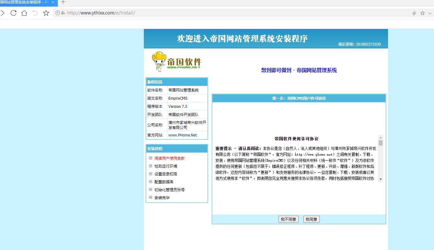
Task: Click the URL address bar field
Action: point(220,13)
